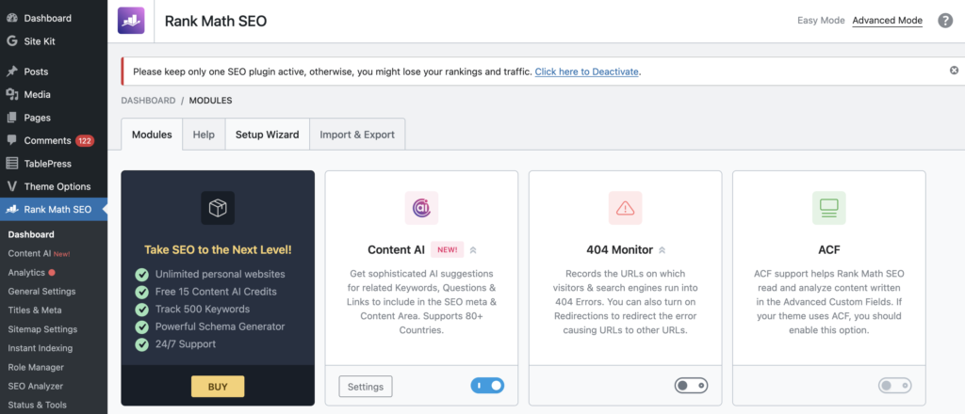This screenshot has width=965, height=414.
Task: Click the 404 Monitor warning icon
Action: point(625,208)
